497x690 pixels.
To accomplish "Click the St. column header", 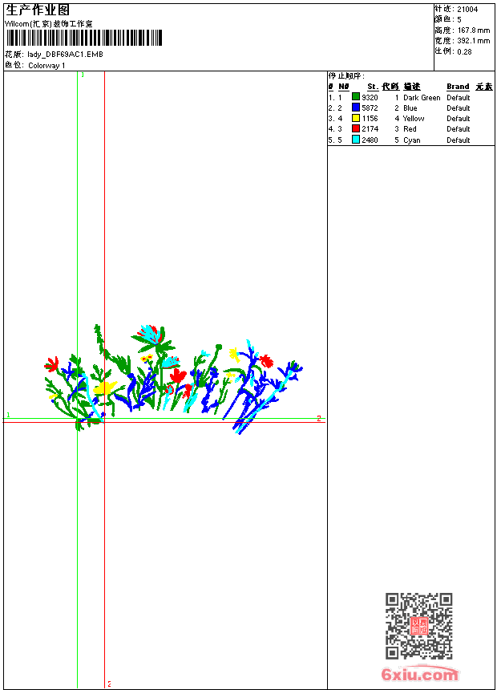I will click(x=373, y=87).
